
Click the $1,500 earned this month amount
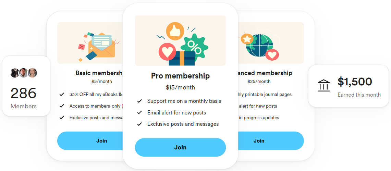click(x=355, y=82)
